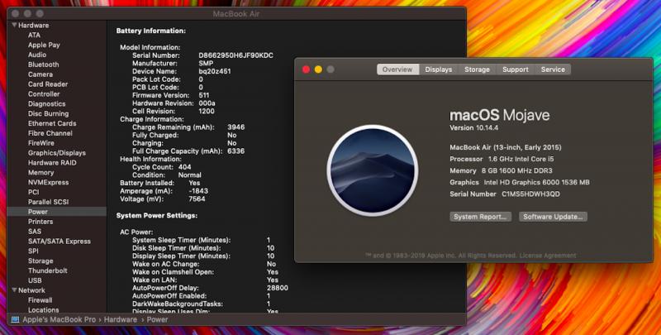Select SPI in the sidebar
Screen dimensions: 661x335
pos(33,251)
